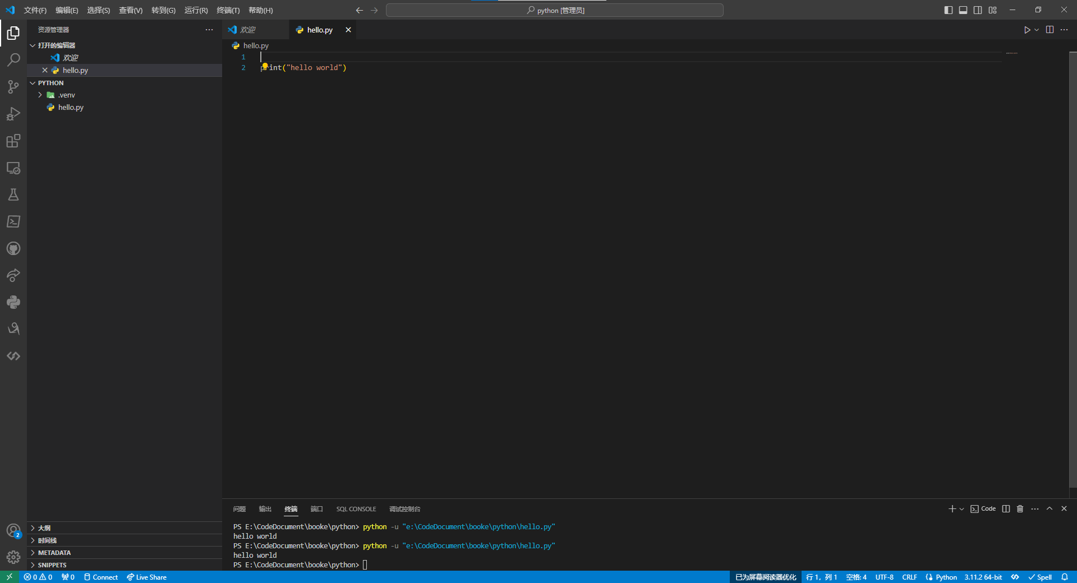This screenshot has width=1077, height=583.
Task: Open the terminal-style panel icon in activity bar
Action: click(13, 221)
